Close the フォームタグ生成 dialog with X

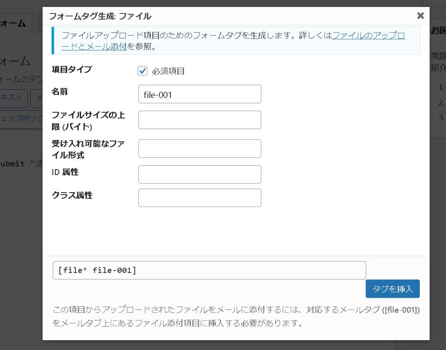click(x=420, y=16)
